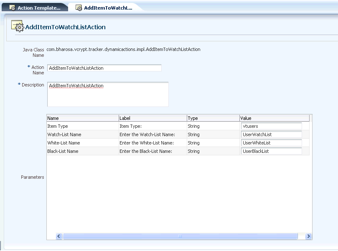338x251 pixels.
Task: Edit the UserWatchList value field
Action: (x=271, y=134)
